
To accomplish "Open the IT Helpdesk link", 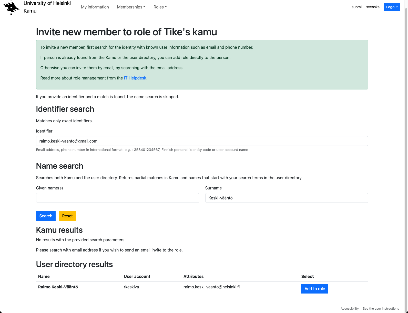I will 135,78.
